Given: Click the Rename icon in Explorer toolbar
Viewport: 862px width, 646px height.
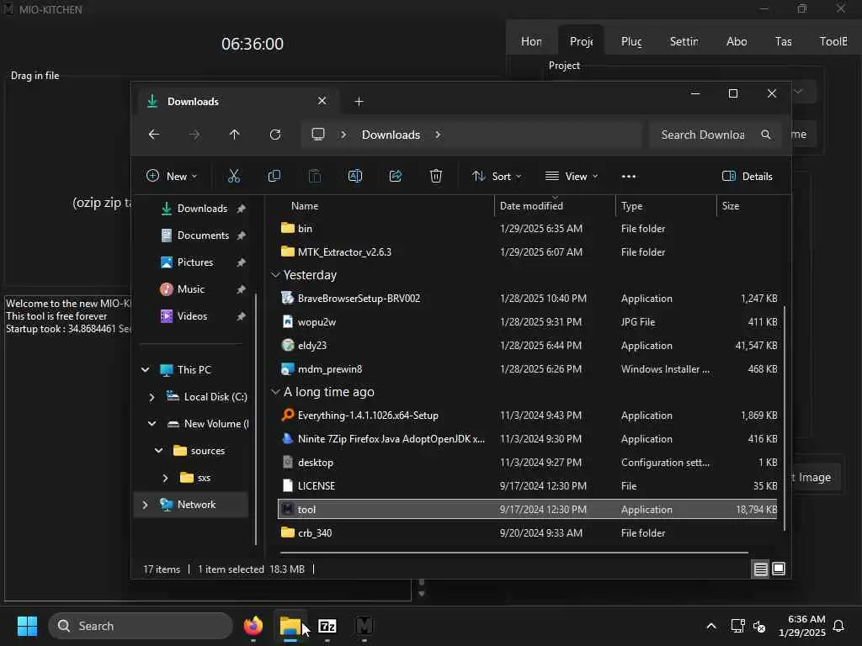Looking at the screenshot, I should pos(355,176).
